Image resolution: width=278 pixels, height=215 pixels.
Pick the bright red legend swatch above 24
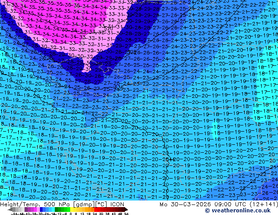(x=96, y=209)
